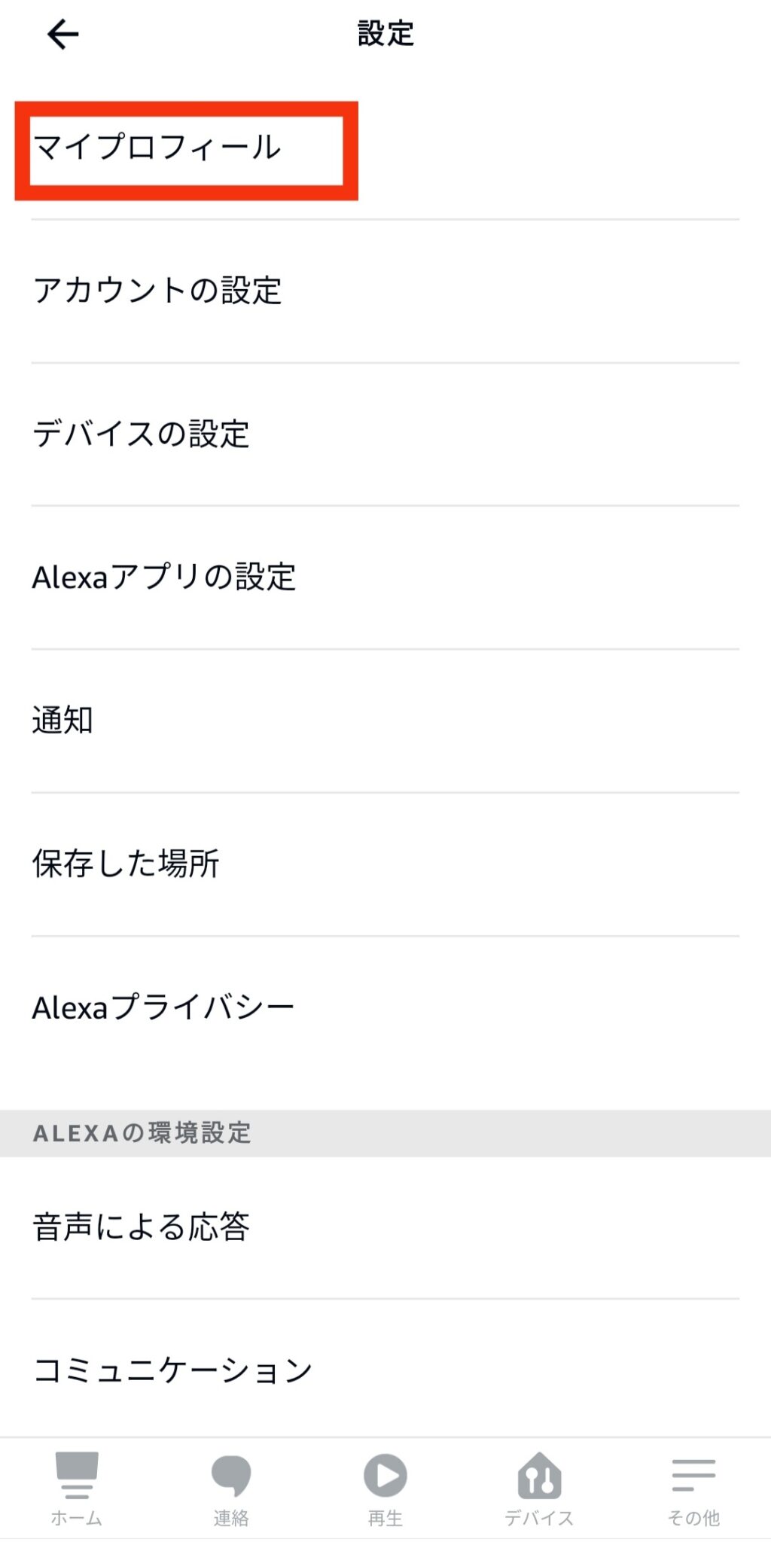Viewport: 771px width, 1542px height.
Task: Tap the 再生 play icon
Action: pos(385,1475)
